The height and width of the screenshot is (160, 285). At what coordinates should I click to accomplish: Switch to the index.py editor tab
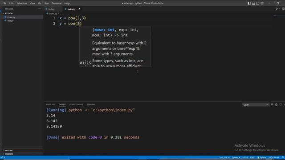click(x=71, y=9)
